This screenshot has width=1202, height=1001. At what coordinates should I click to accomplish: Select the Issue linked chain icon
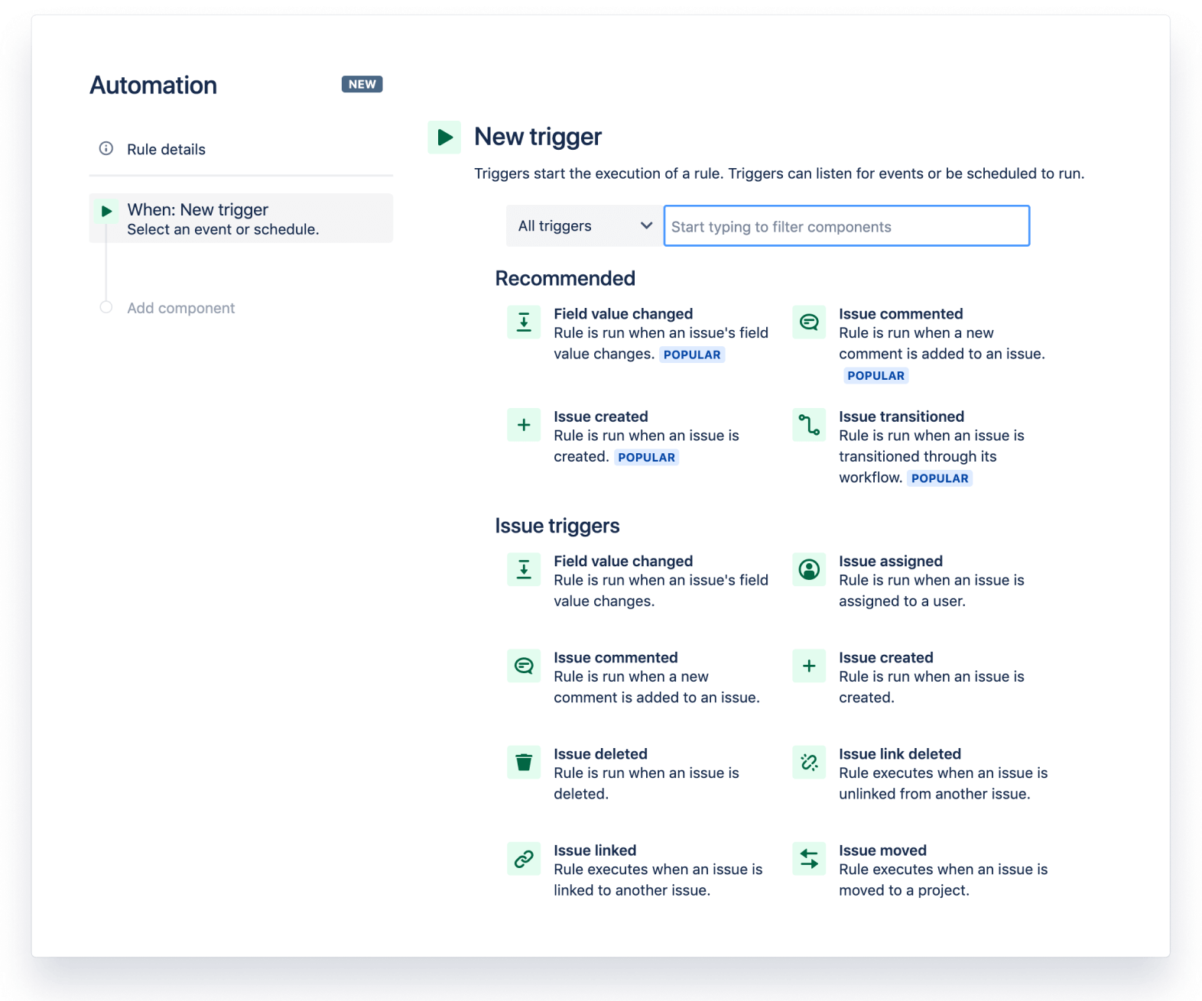pyautogui.click(x=524, y=859)
